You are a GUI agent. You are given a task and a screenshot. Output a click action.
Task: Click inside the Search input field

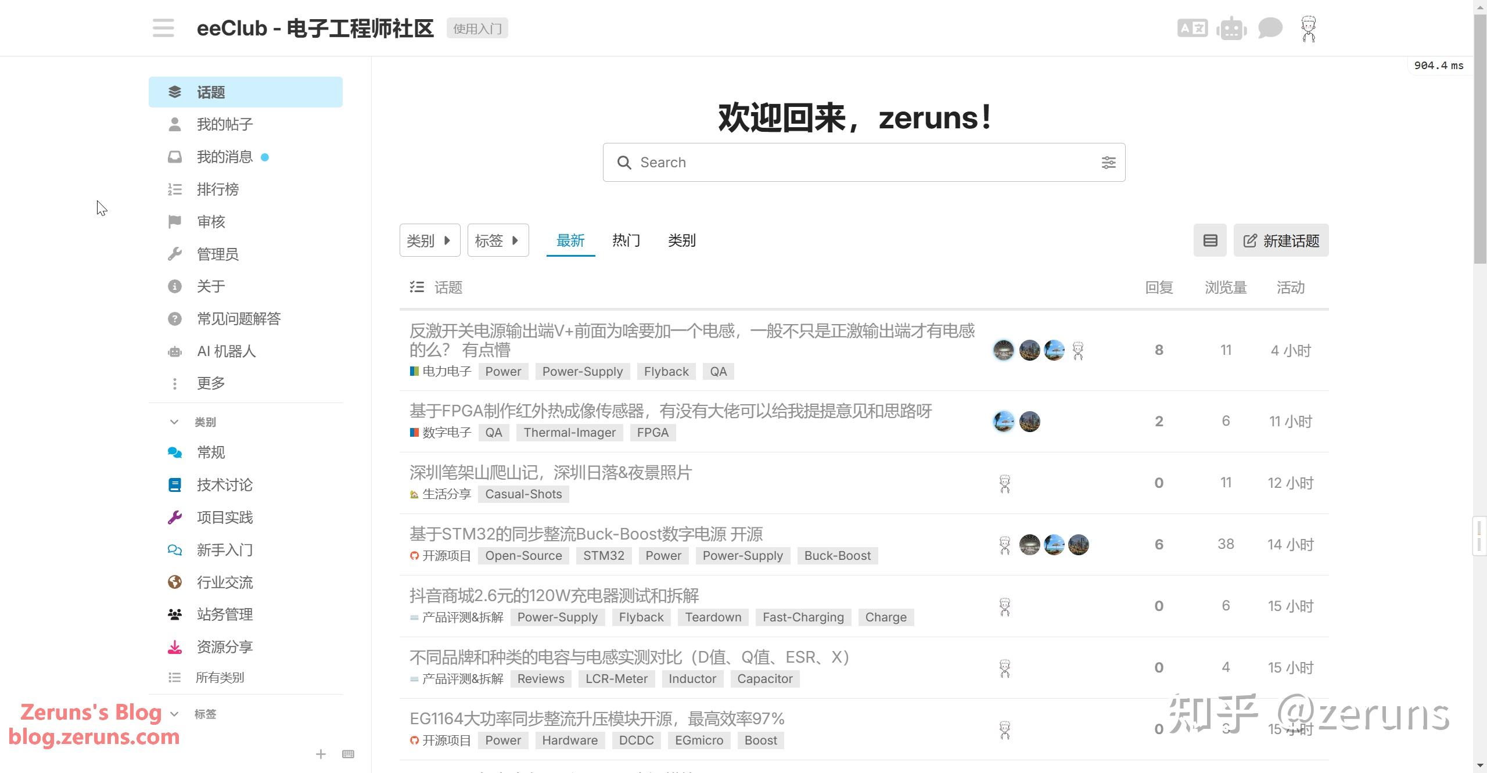tap(813, 163)
